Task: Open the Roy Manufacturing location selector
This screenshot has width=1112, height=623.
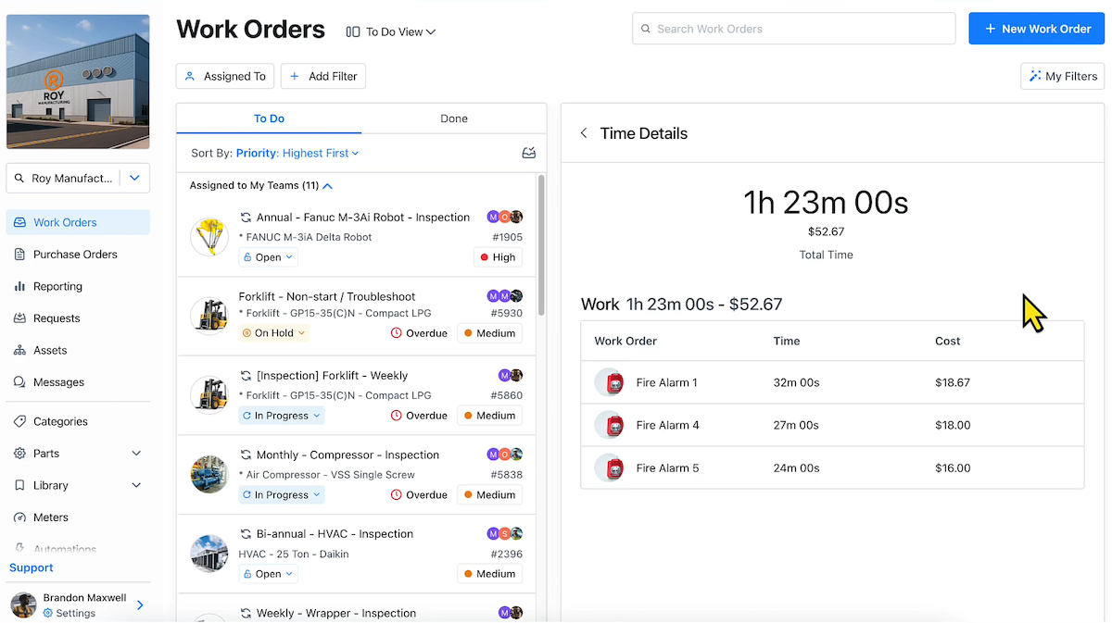Action: [78, 178]
